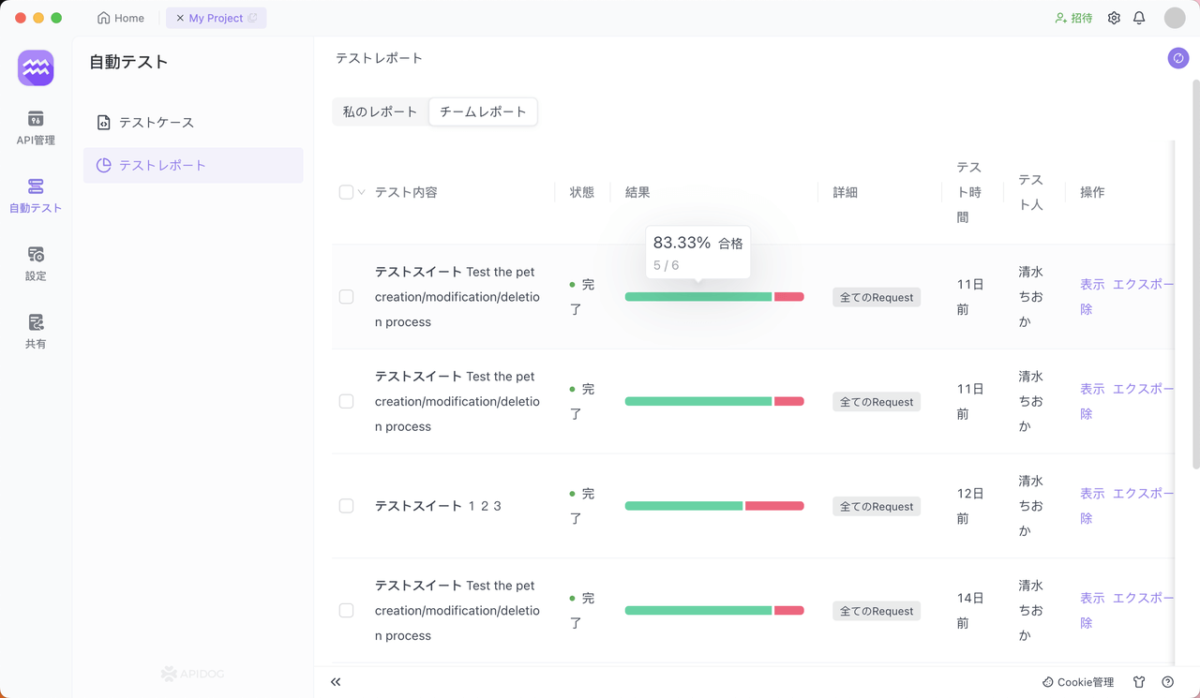Click the user avatar circle
1200x698 pixels.
1175,18
